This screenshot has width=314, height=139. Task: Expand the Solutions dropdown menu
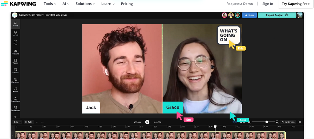coord(85,4)
